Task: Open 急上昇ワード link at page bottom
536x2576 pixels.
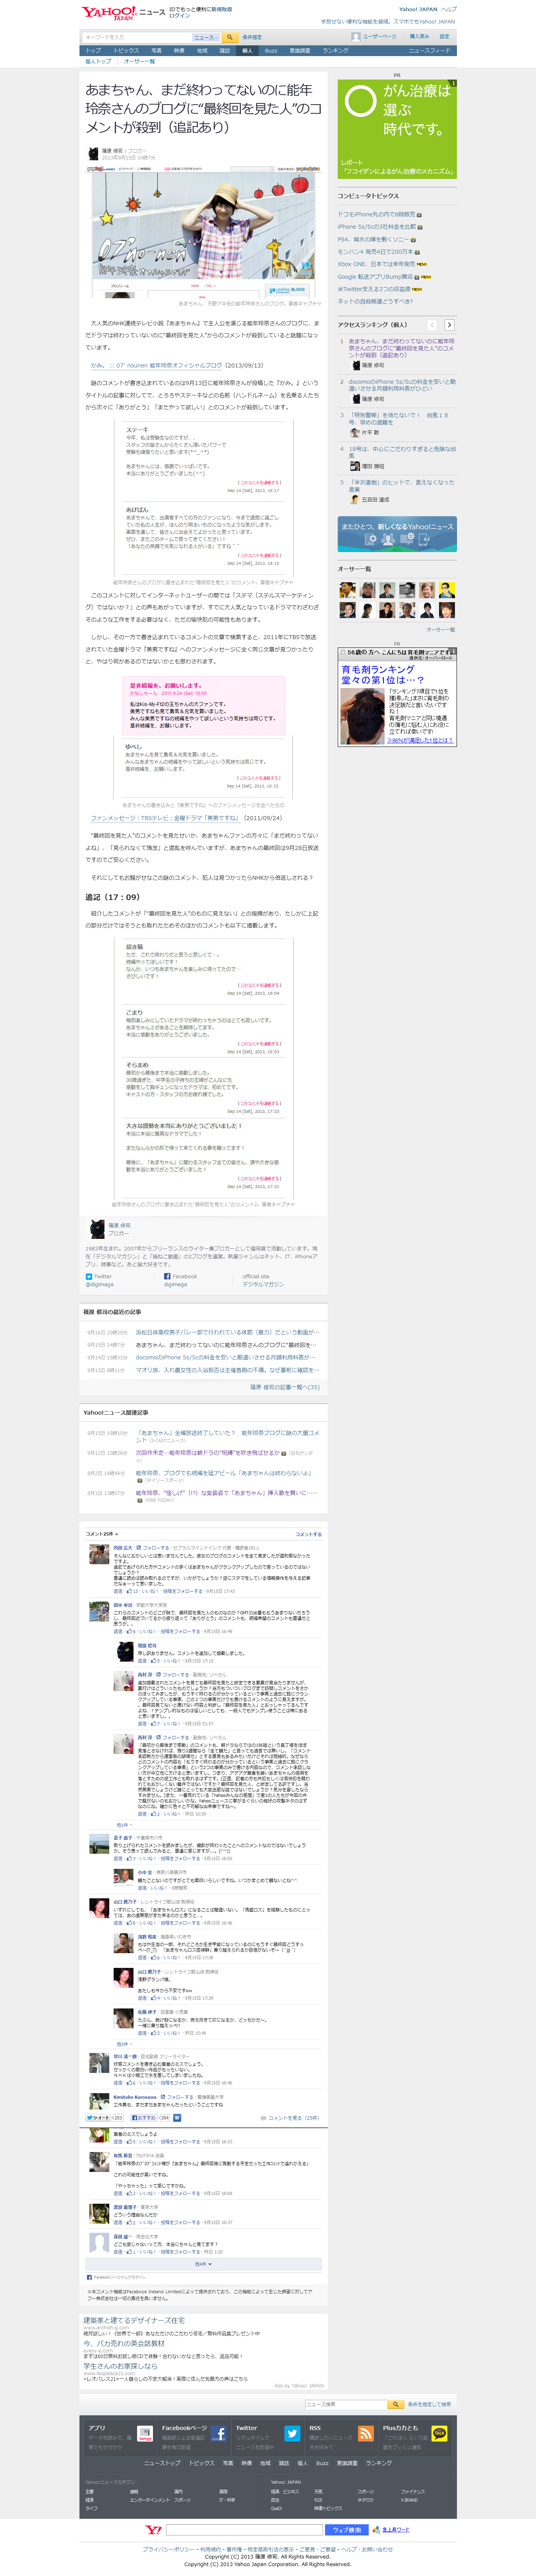Action: point(396,2530)
